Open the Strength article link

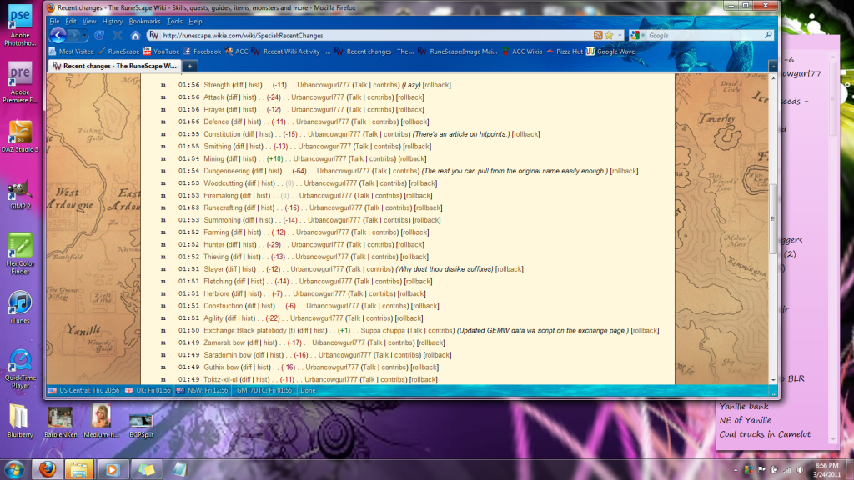coord(217,85)
